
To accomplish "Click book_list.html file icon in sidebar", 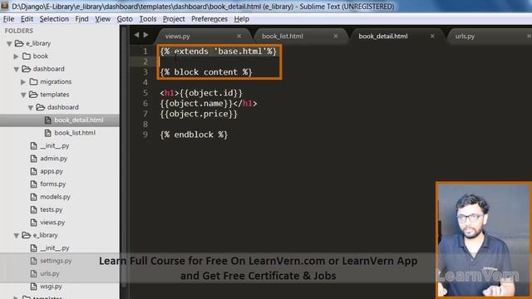I will 48,133.
